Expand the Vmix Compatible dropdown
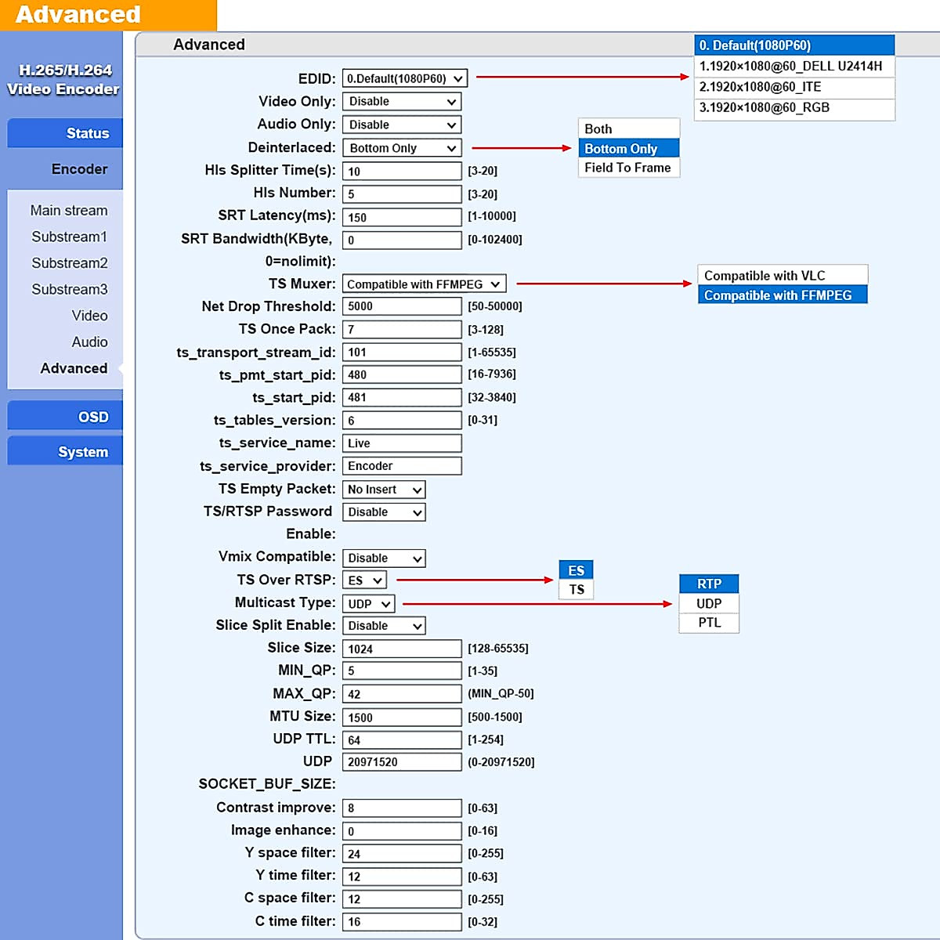Viewport: 940px width, 940px height. point(385,559)
